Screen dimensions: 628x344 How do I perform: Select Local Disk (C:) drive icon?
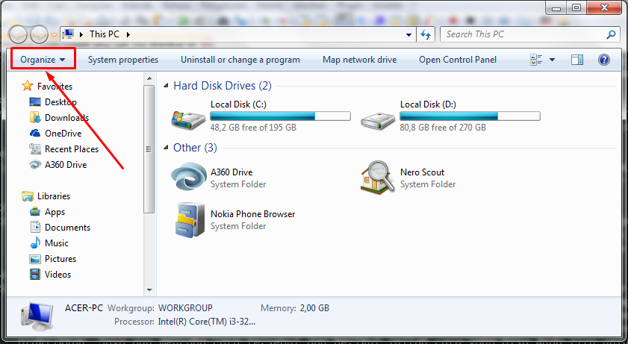coord(189,119)
